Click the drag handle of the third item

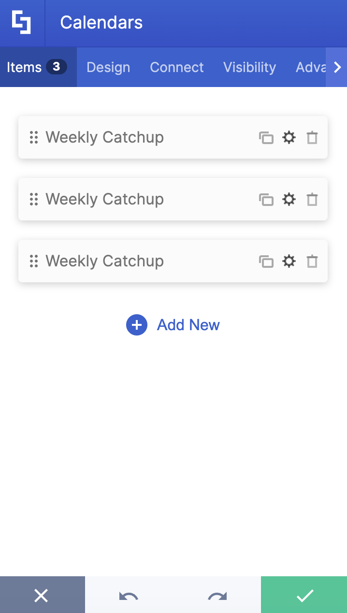[34, 261]
